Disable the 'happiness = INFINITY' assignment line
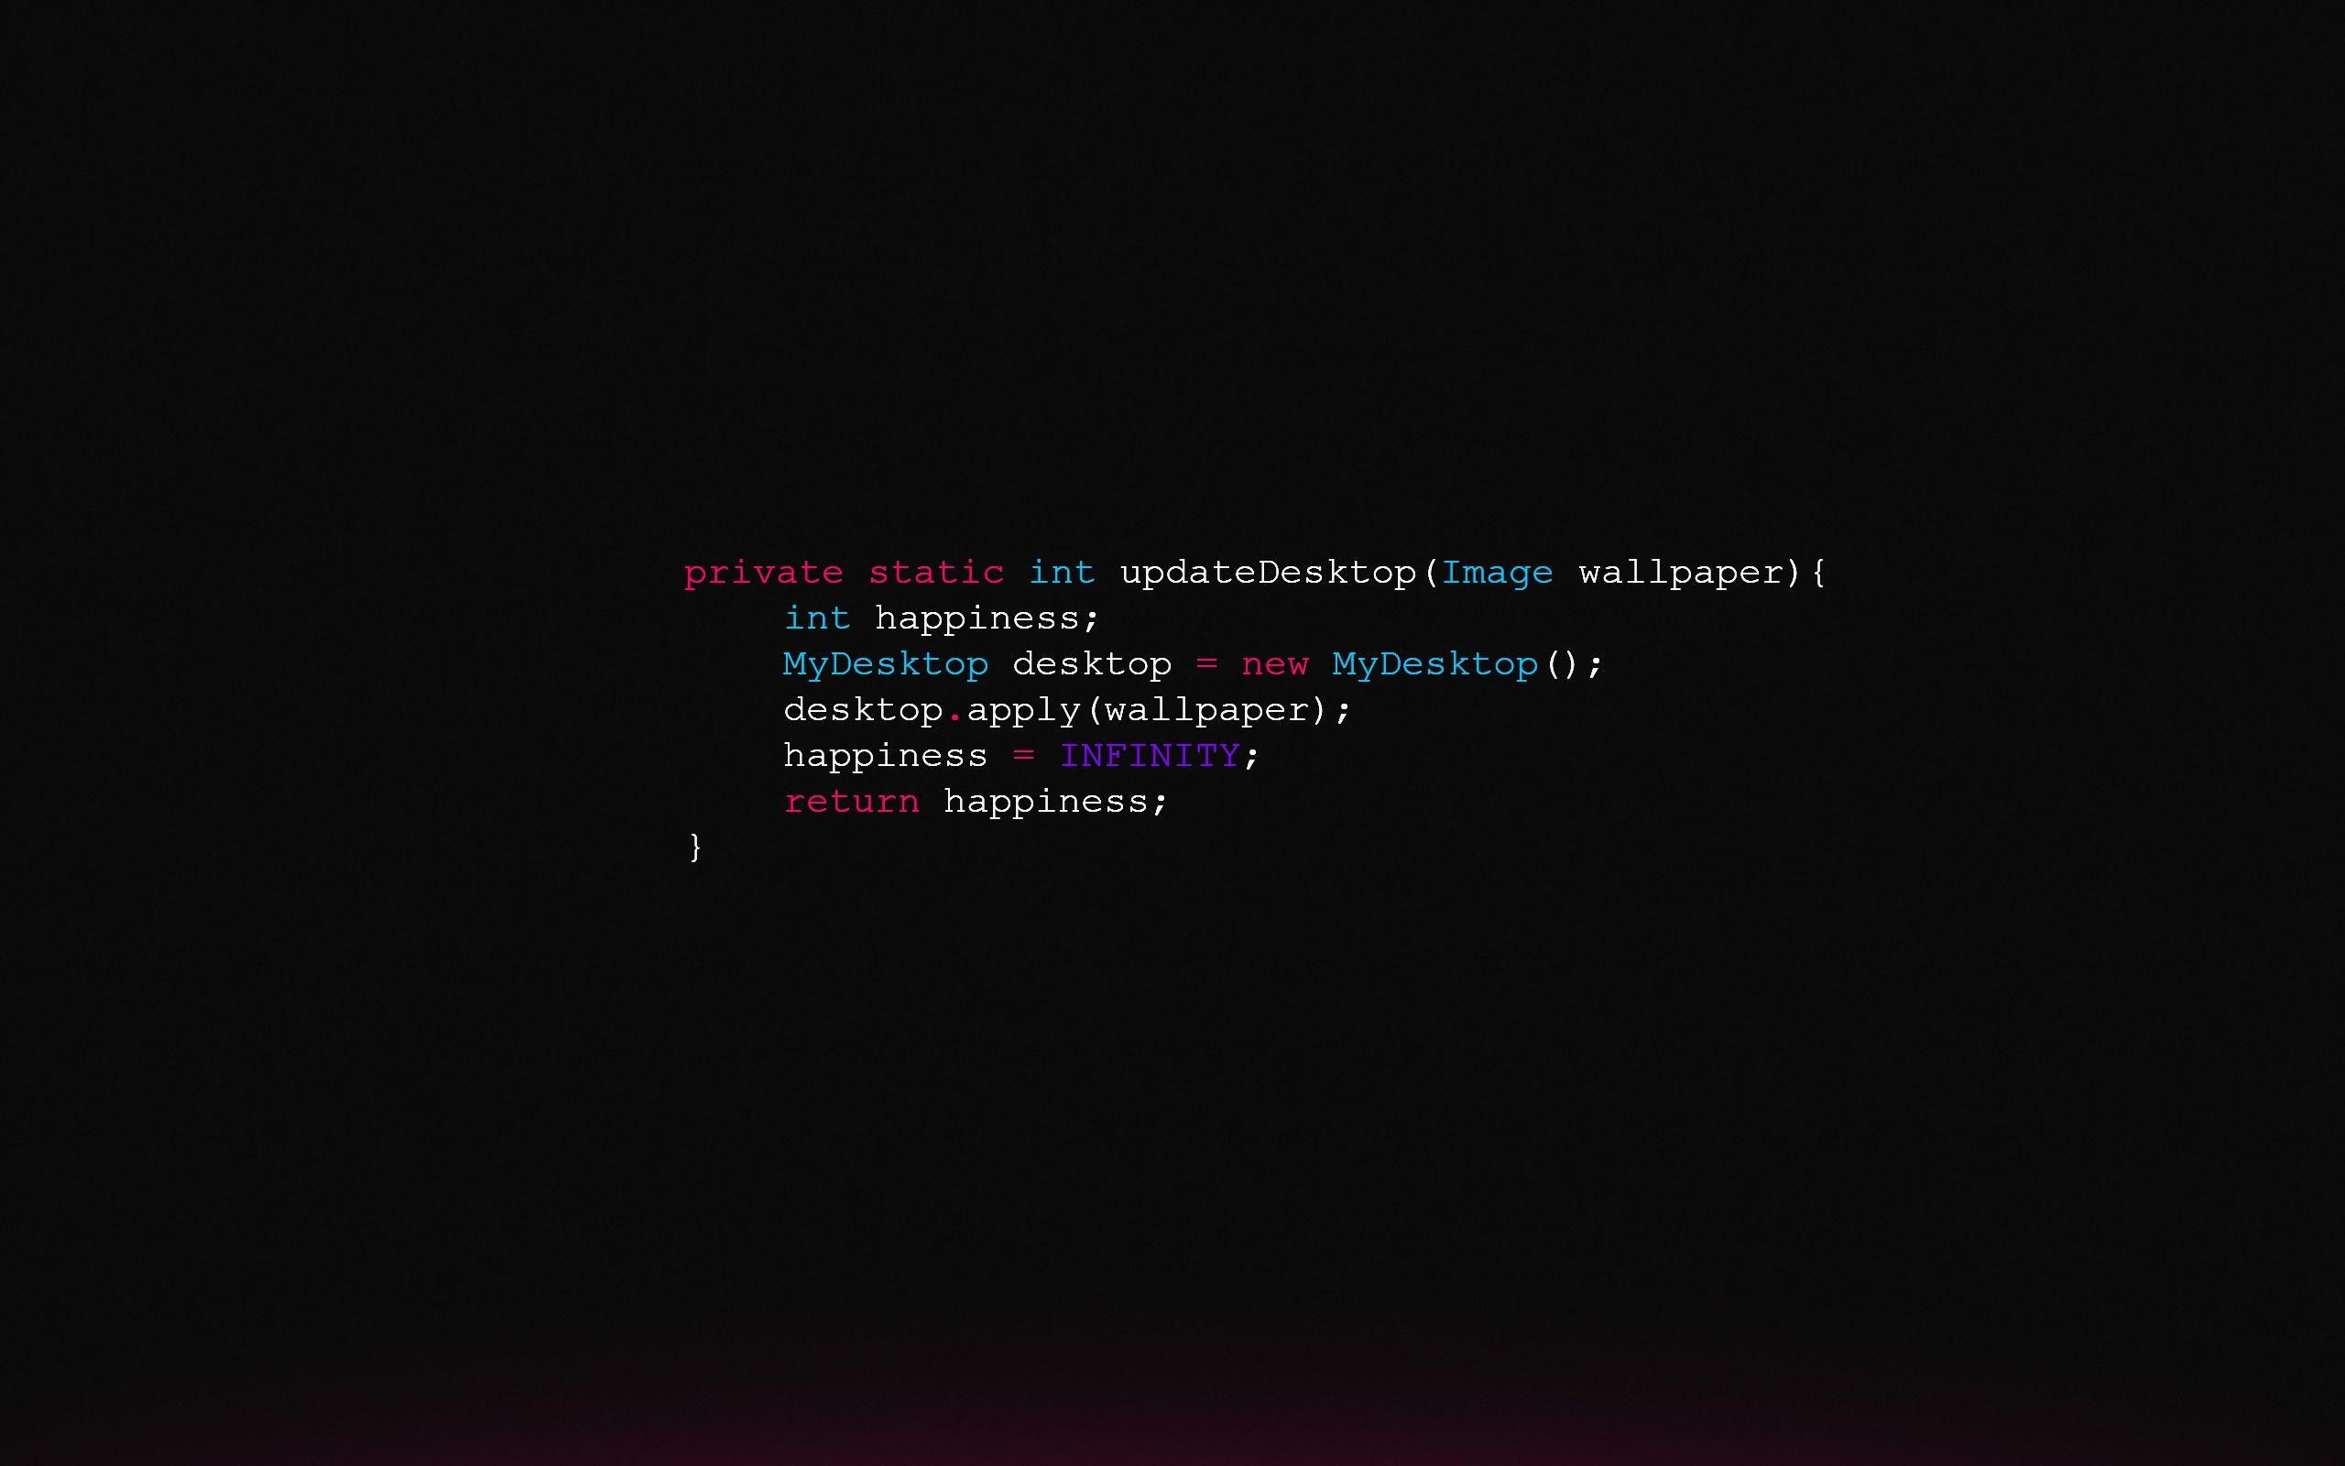Image resolution: width=2345 pixels, height=1466 pixels. 1021,755
